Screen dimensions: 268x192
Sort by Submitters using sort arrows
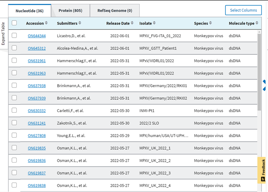(80, 23)
